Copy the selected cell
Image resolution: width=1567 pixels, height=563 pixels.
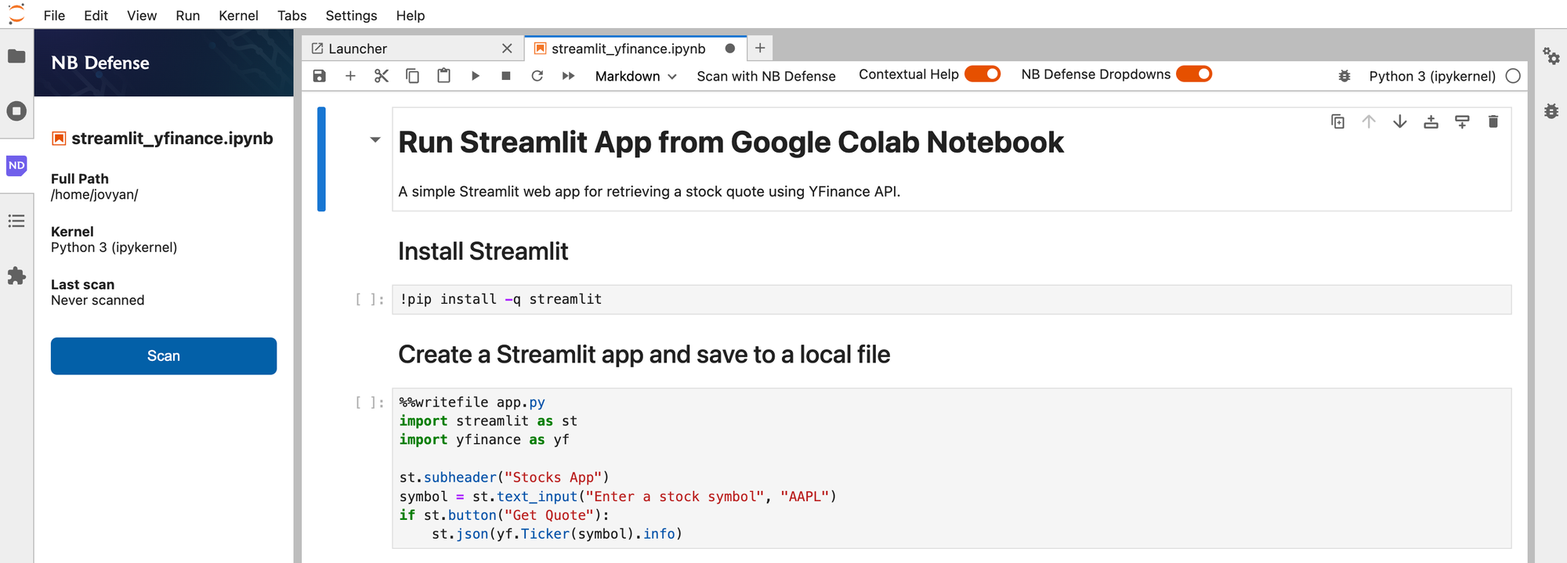pos(412,76)
